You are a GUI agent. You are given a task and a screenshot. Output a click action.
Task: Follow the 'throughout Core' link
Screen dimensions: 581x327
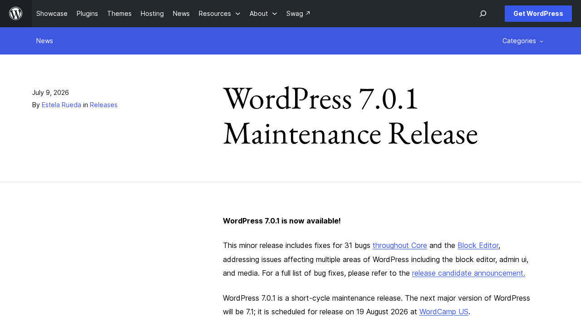[400, 246]
